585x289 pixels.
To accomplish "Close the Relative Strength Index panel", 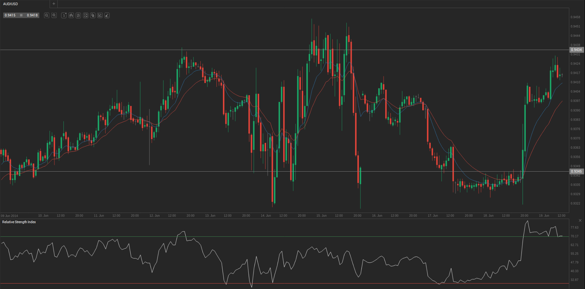I will tap(580, 221).
